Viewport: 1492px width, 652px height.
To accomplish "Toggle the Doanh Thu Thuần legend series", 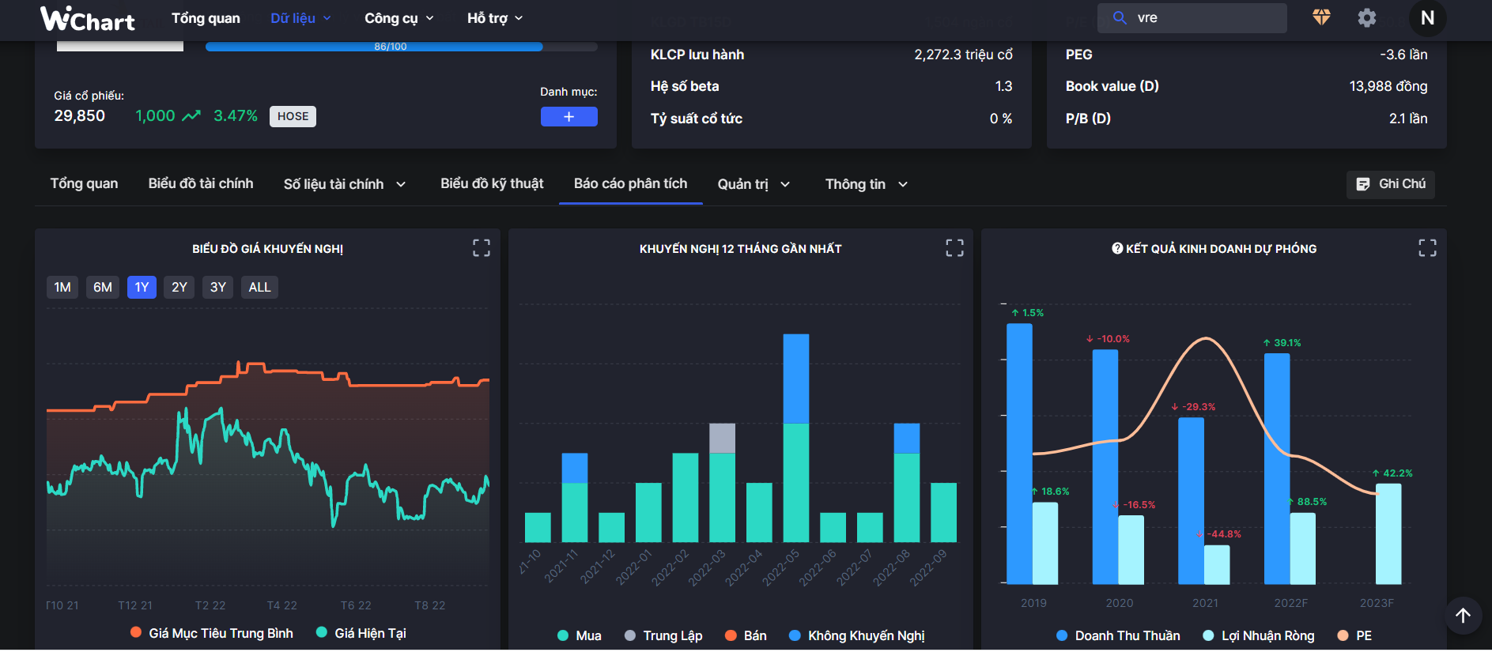I will click(x=1118, y=635).
